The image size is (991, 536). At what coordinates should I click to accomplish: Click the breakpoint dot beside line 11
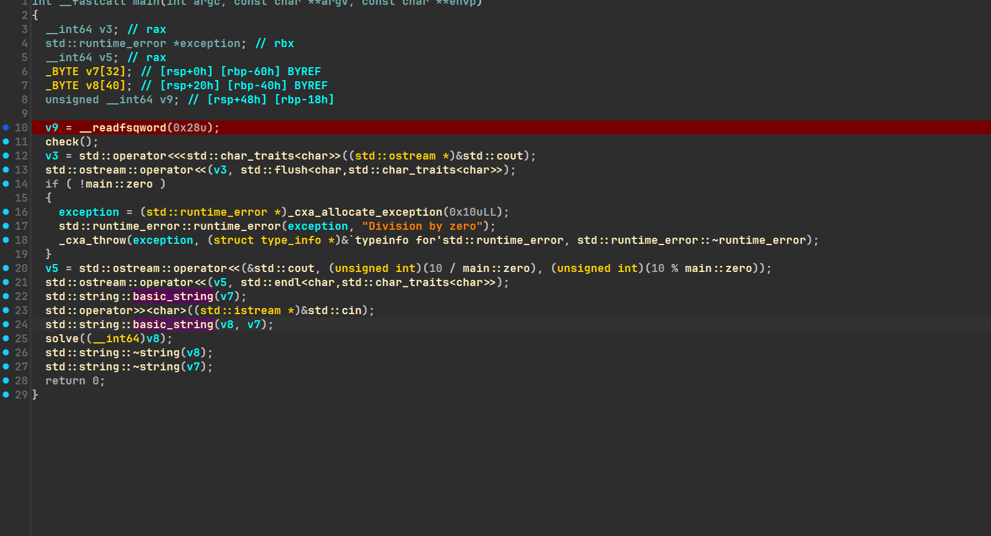[6, 142]
